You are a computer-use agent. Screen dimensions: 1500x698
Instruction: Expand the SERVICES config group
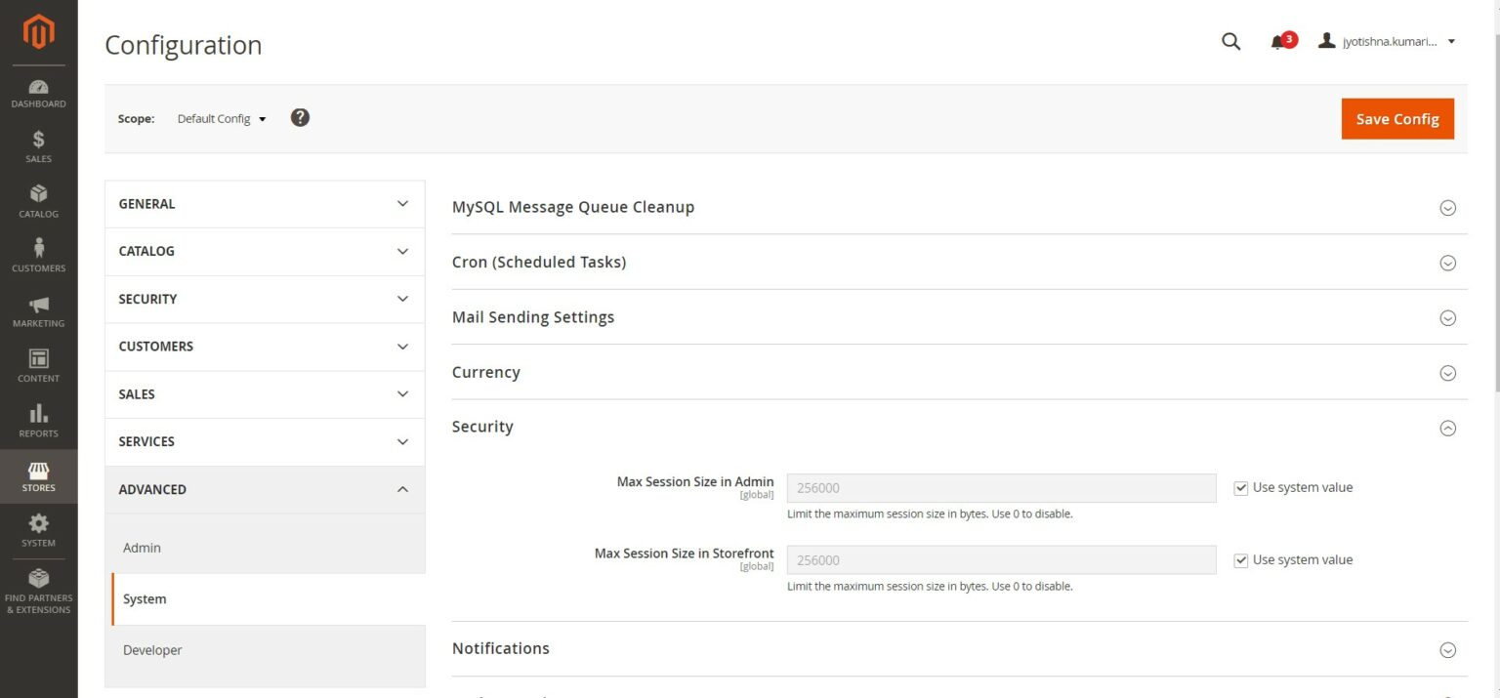[265, 441]
